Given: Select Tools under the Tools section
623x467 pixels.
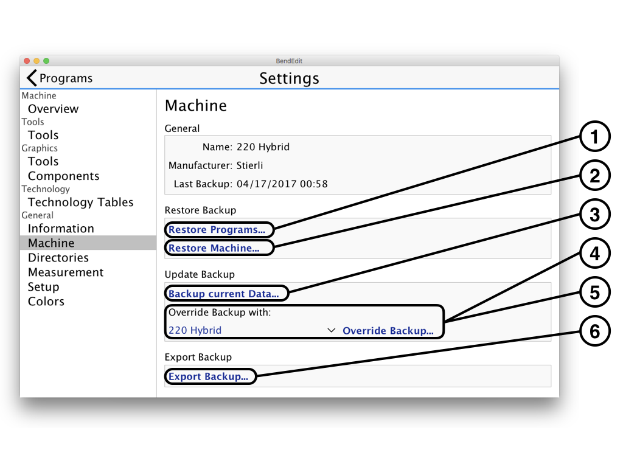Looking at the screenshot, I should tap(43, 135).
